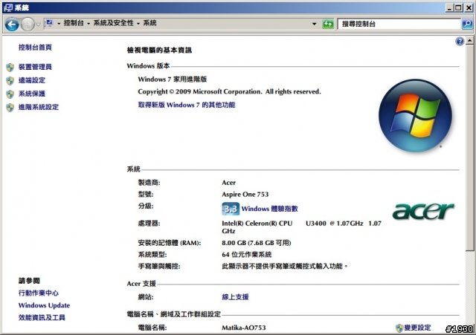The width and height of the screenshot is (476, 335).
Task: Select the Matika-AO753 computer name text
Action: click(x=244, y=328)
